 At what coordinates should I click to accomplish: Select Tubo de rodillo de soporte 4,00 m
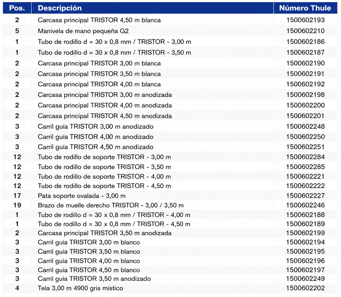click(104, 177)
